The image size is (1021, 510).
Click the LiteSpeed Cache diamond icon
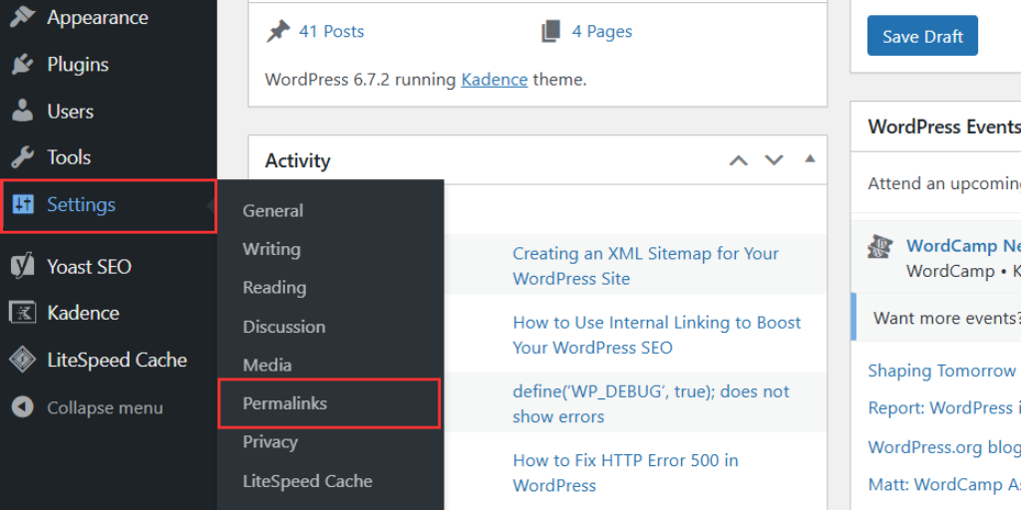[22, 360]
